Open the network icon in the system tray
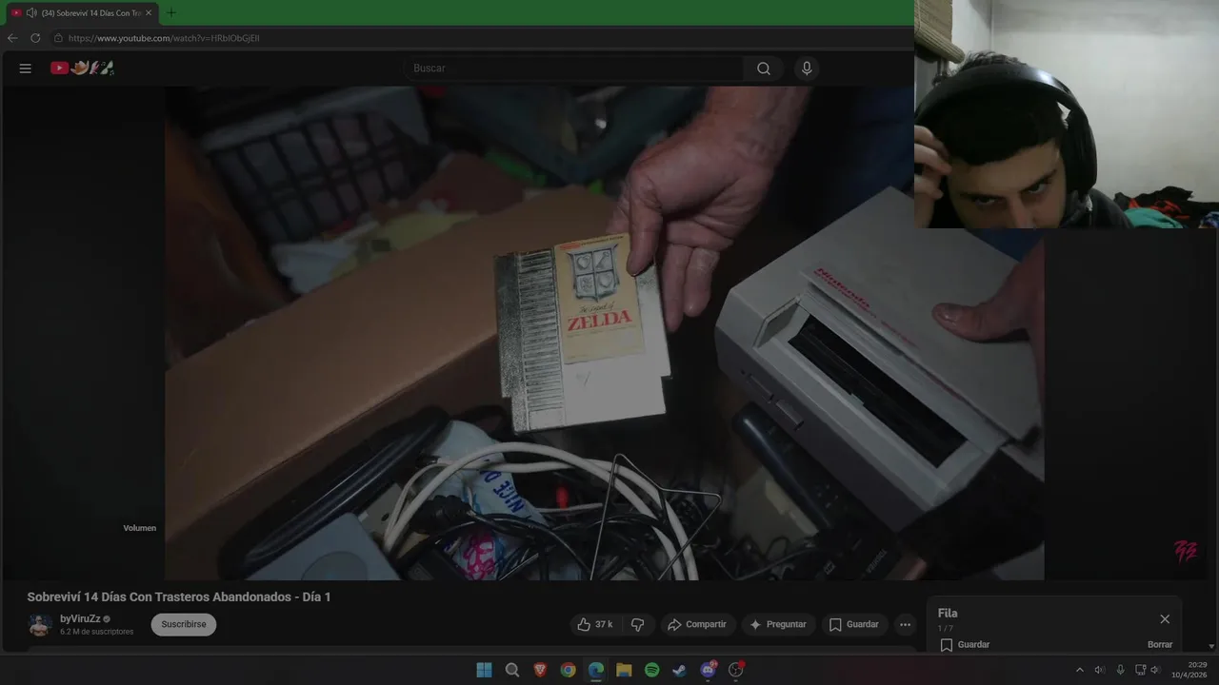 (1140, 670)
